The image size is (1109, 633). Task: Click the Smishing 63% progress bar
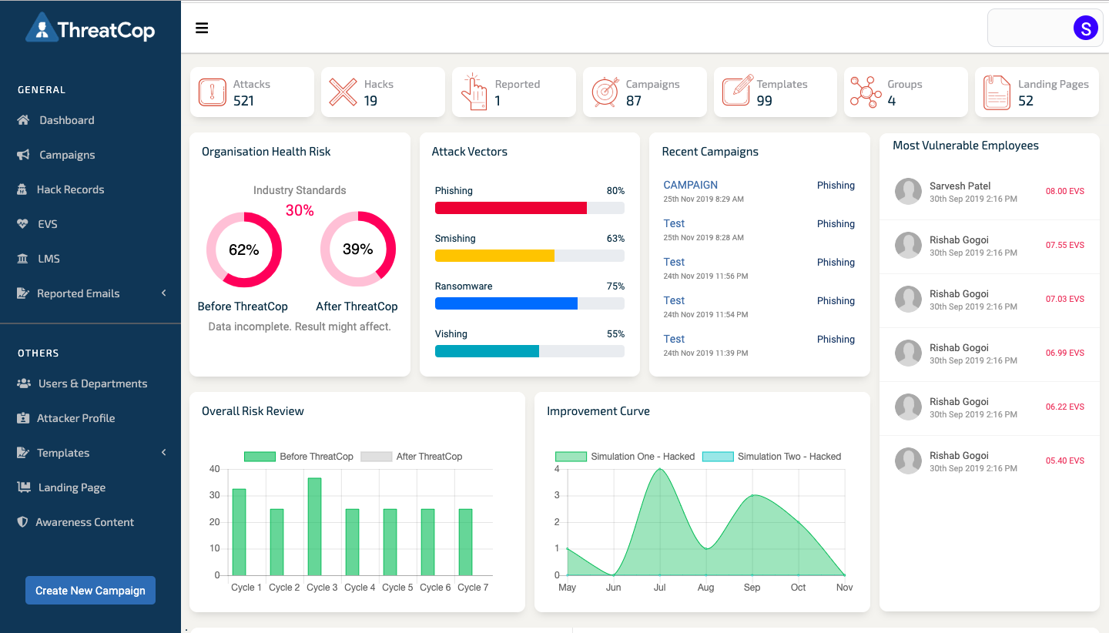(x=530, y=256)
